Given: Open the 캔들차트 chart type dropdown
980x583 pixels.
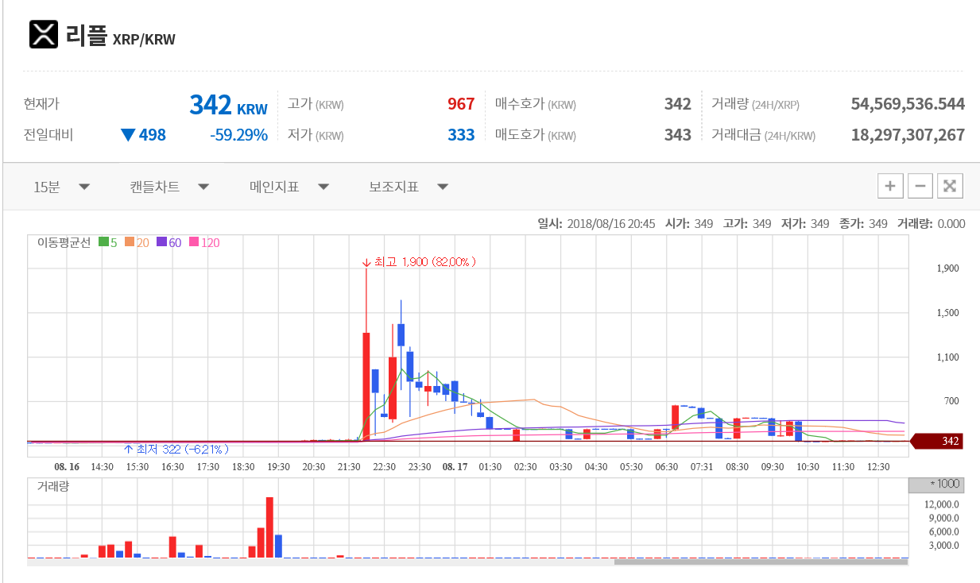Looking at the screenshot, I should tap(169, 187).
